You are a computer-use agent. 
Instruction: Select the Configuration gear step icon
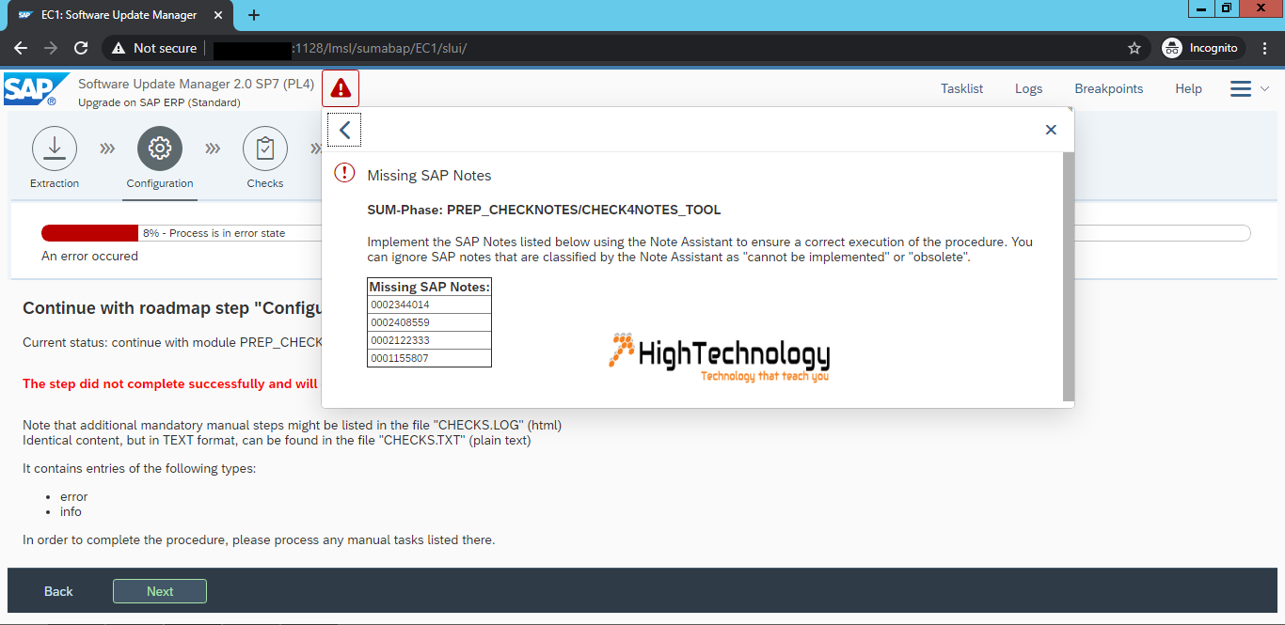(x=160, y=148)
